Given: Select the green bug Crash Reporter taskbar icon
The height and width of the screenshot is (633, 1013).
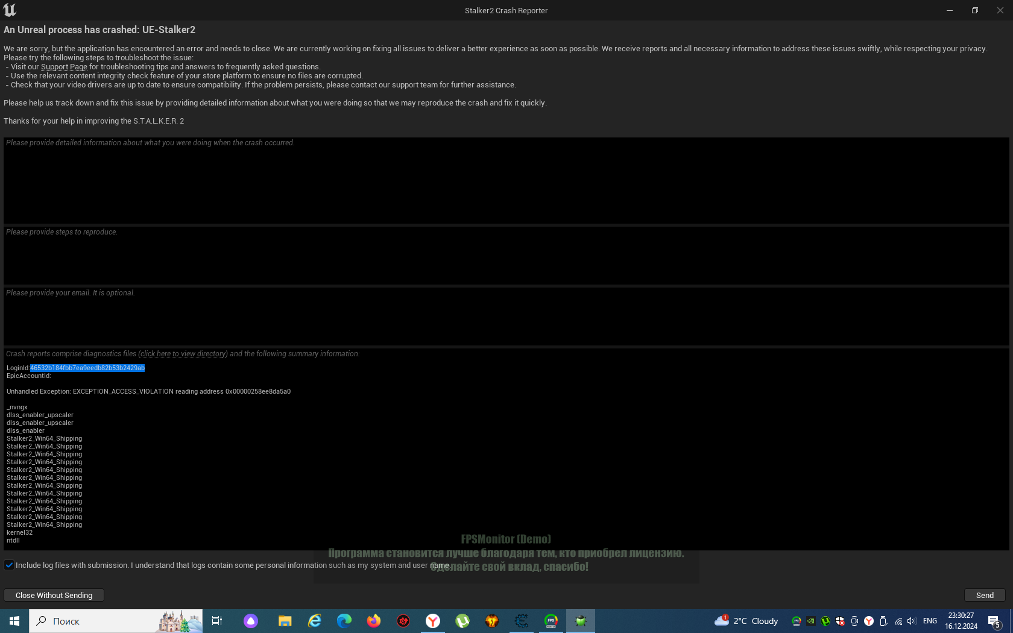Looking at the screenshot, I should point(581,621).
